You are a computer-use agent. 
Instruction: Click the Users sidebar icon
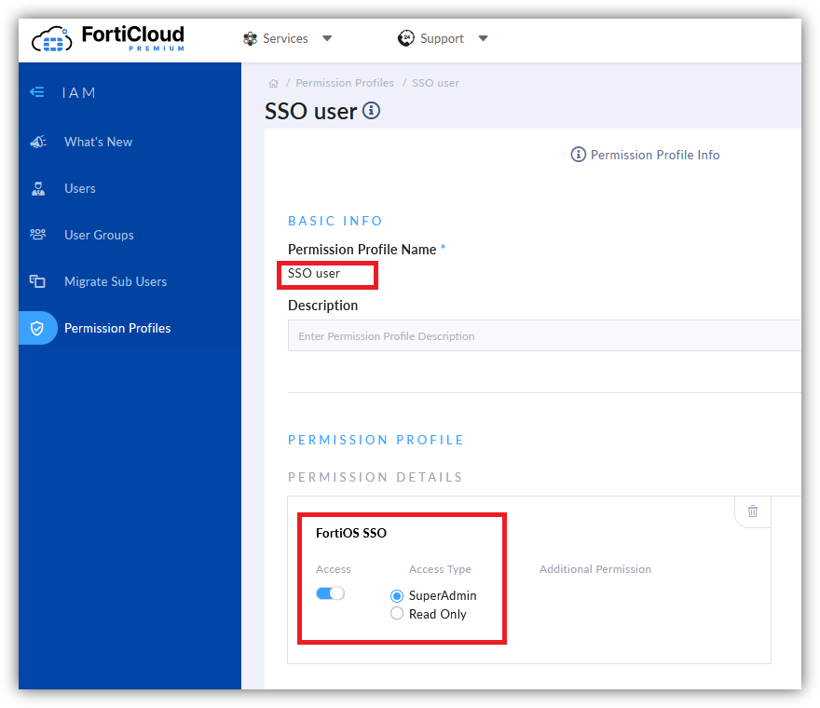[38, 188]
